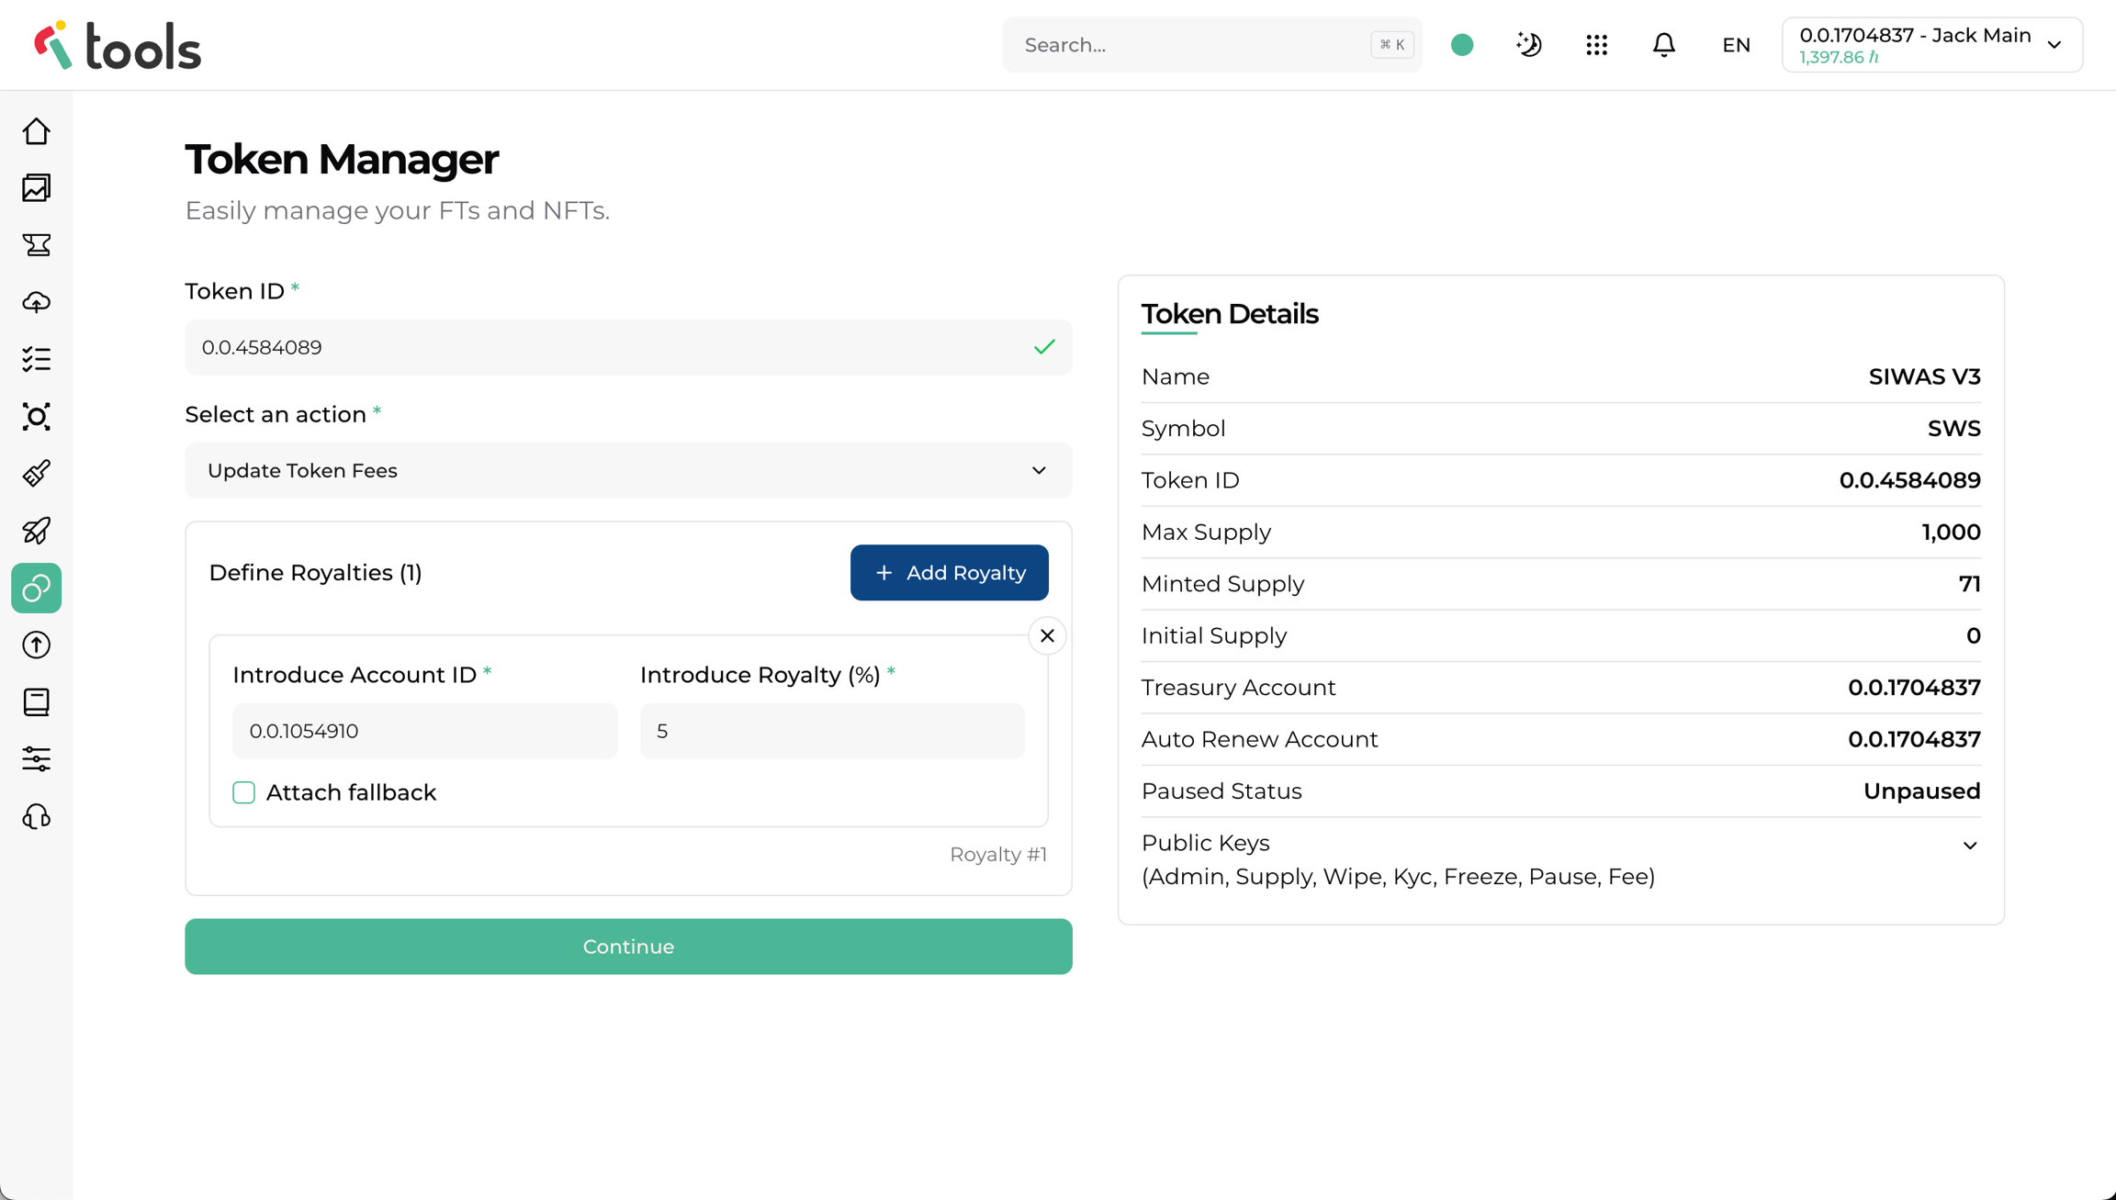Expand the Public Keys section

[1969, 846]
